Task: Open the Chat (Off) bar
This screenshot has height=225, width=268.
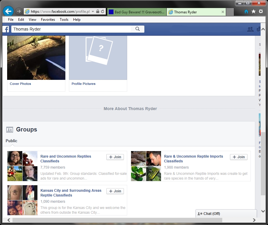Action: [226, 213]
